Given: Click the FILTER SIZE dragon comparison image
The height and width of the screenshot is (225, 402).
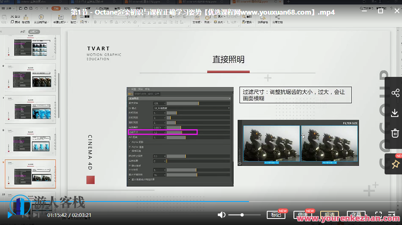Looking at the screenshot, I should tap(298, 143).
